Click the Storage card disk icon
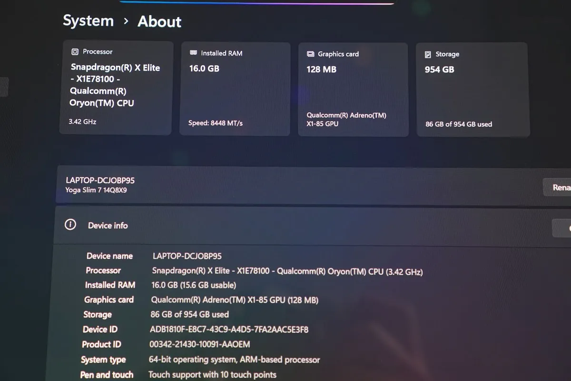571x381 pixels. coord(428,55)
